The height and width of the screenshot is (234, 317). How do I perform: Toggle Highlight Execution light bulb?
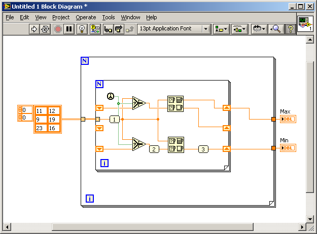pos(81,29)
